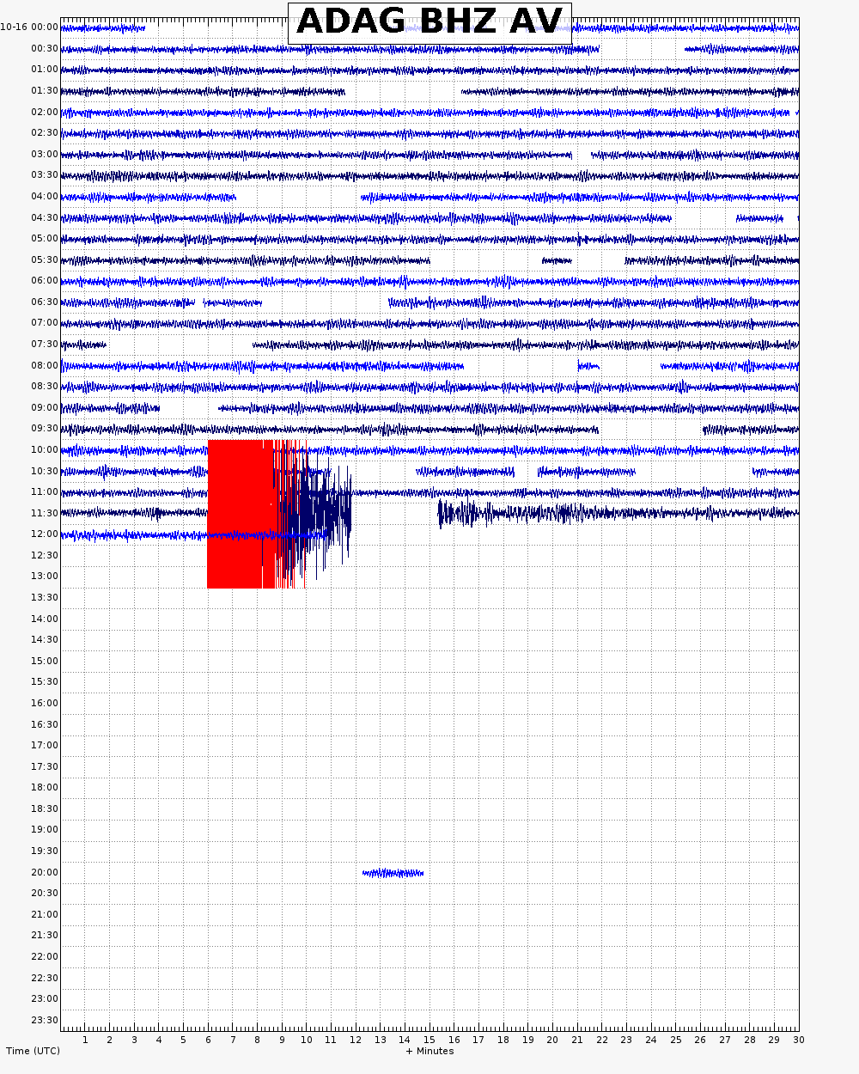Click the + Minutes axis label

pyautogui.click(x=429, y=1051)
